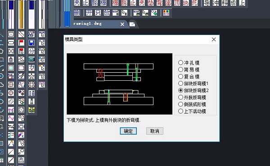Click the black 料 toolbar icon
This screenshot has width=270, height=166.
click(x=225, y=3)
